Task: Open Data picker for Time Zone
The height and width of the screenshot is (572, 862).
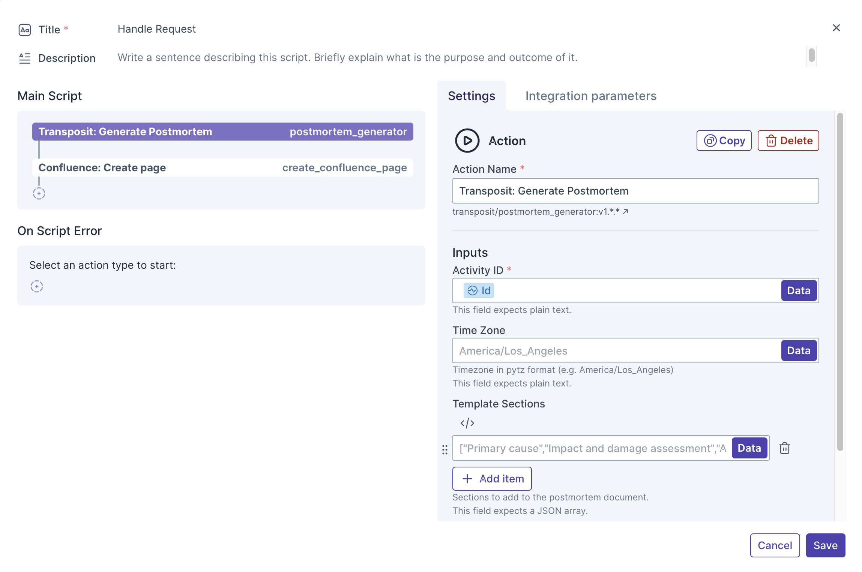Action: point(799,350)
